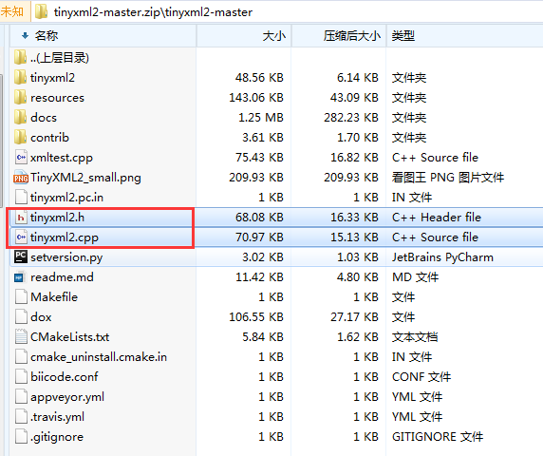This screenshot has width=543, height=456.
Task: Click the header icon of tinyxml2.h
Action: pos(21,218)
